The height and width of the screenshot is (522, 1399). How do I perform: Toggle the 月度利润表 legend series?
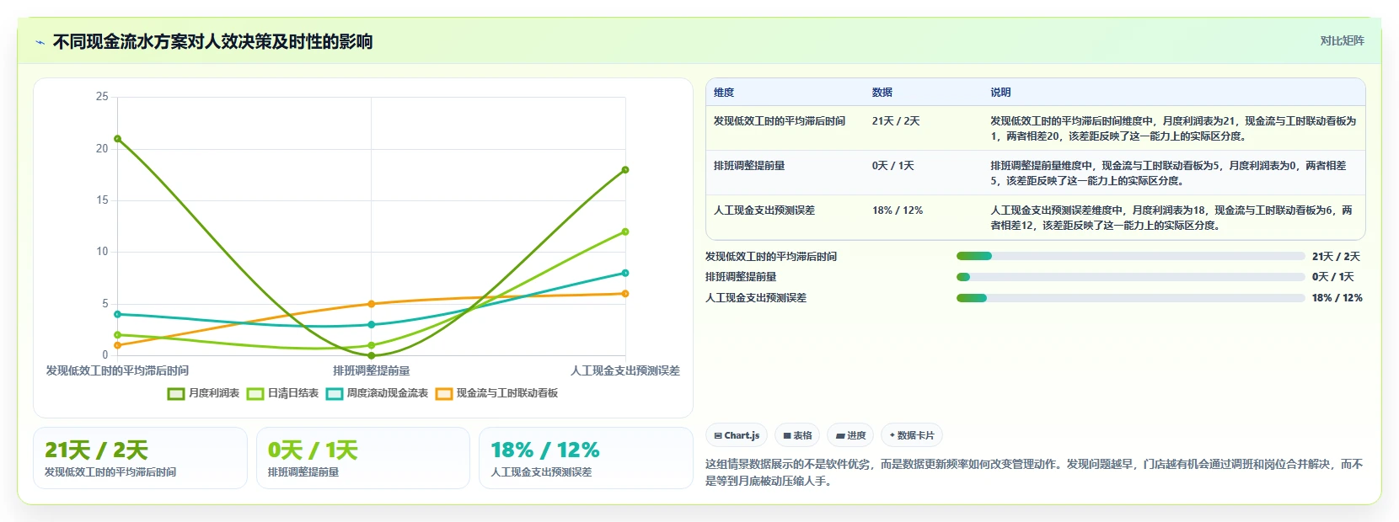pyautogui.click(x=204, y=393)
